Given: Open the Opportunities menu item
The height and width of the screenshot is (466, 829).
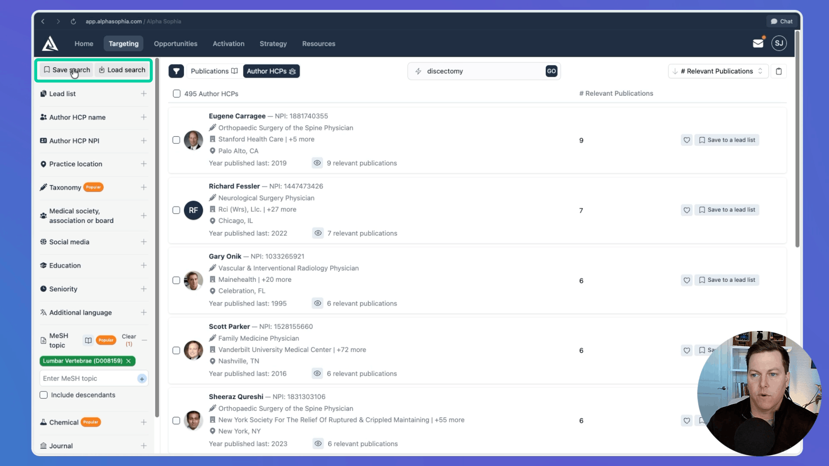Looking at the screenshot, I should 175,44.
